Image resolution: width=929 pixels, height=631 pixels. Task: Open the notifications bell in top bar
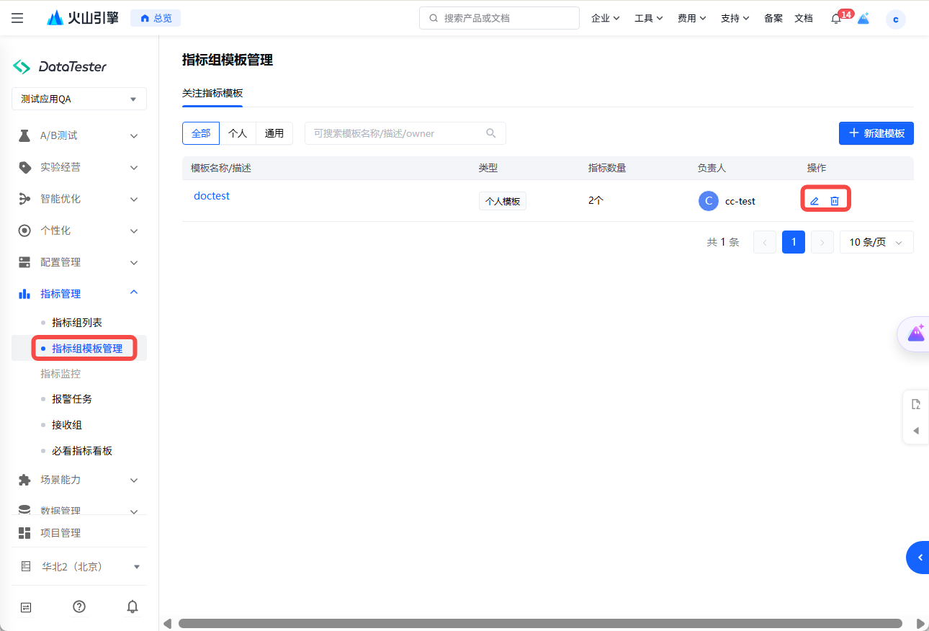836,19
